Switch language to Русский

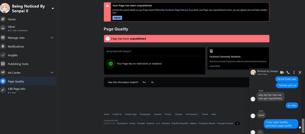(x=141, y=123)
